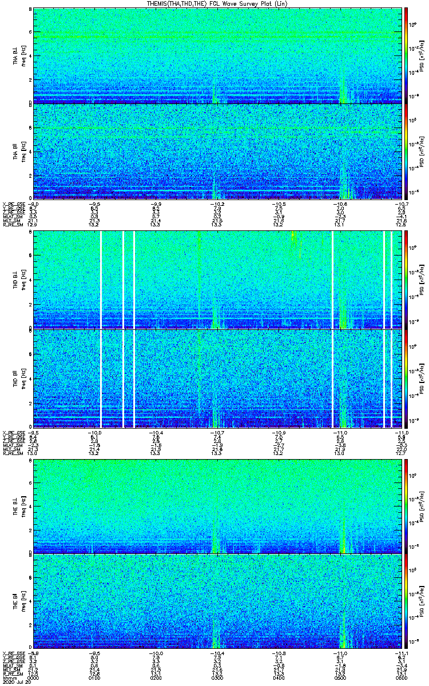429x686 pixels.
Task: Click 'PSD [nT²/Hz]' label beside THE B|| color bar
Action: point(422,601)
